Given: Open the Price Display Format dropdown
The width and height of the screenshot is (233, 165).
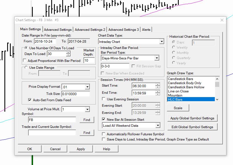Looking at the screenshot, I should pos(87,87).
